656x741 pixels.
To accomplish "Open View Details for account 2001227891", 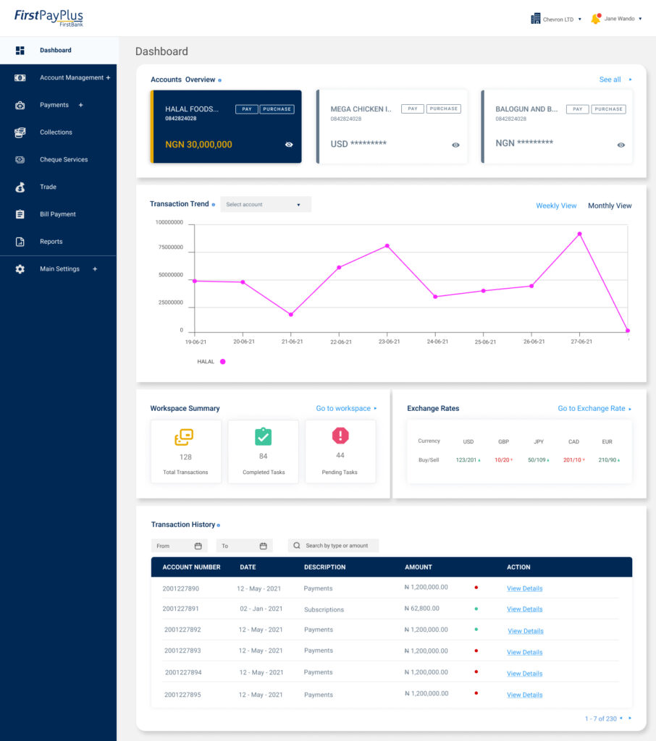I will [x=524, y=609].
